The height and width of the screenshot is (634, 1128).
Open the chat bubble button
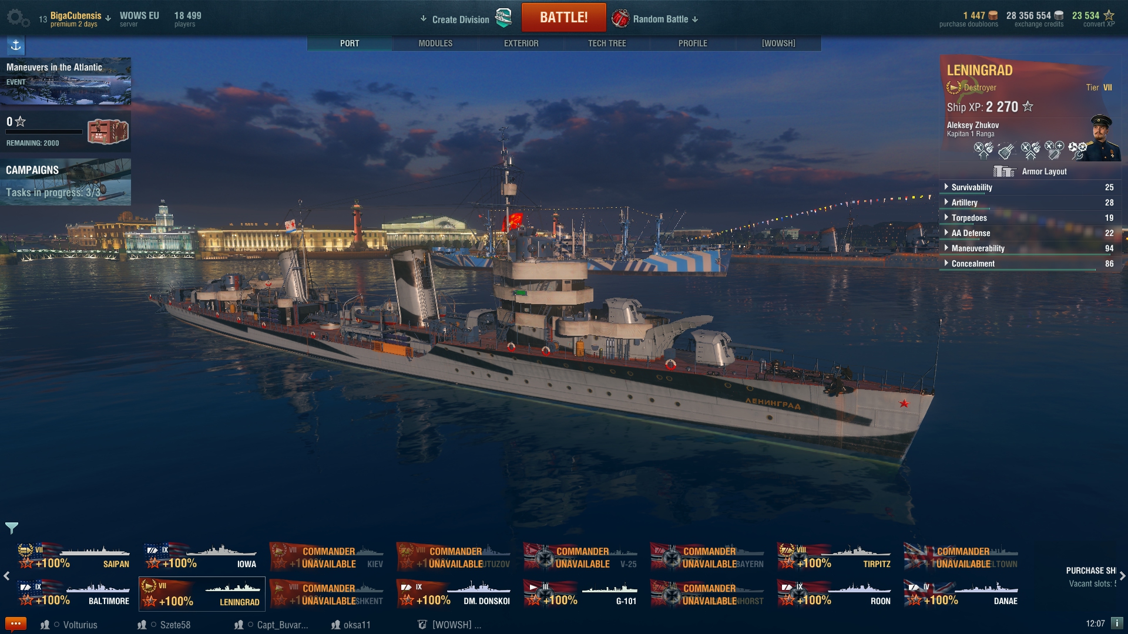(x=15, y=623)
